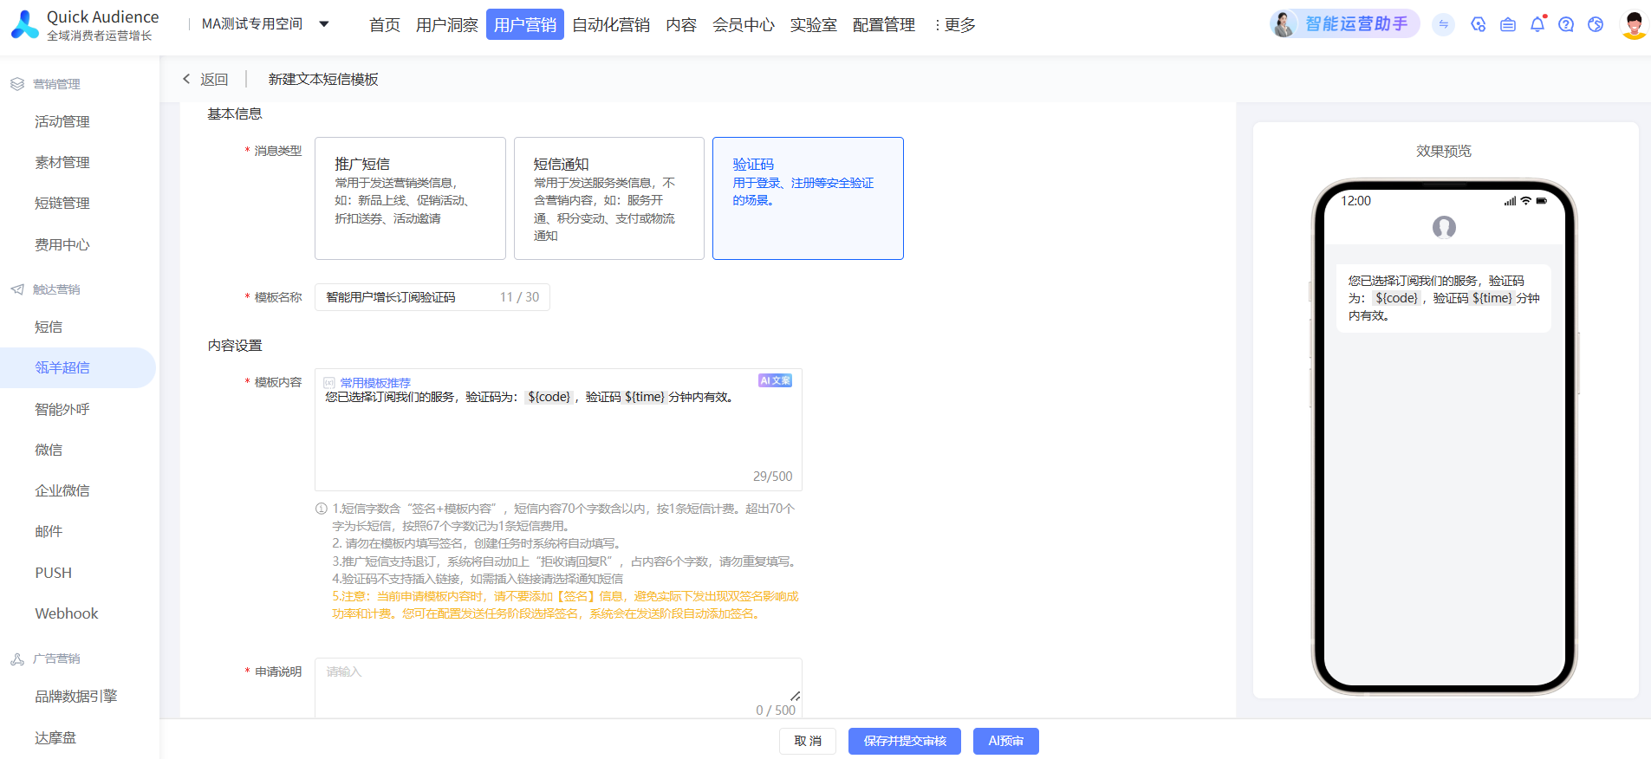Go to the 实验室 tab
This screenshot has width=1651, height=759.
pos(814,25)
